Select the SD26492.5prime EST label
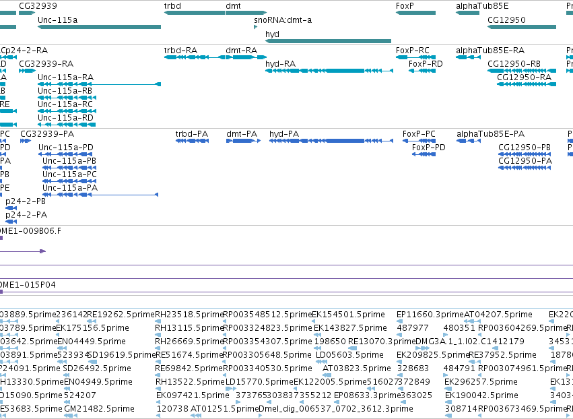573x419 pixels. pyautogui.click(x=97, y=368)
